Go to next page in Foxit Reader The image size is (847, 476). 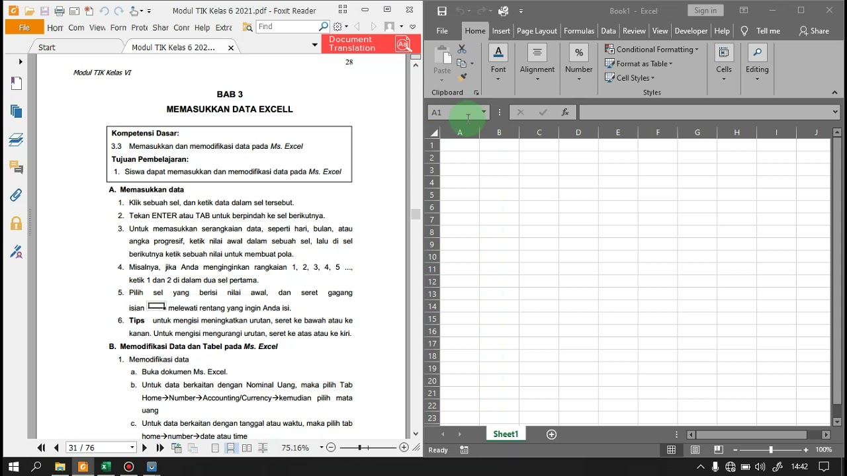click(144, 448)
